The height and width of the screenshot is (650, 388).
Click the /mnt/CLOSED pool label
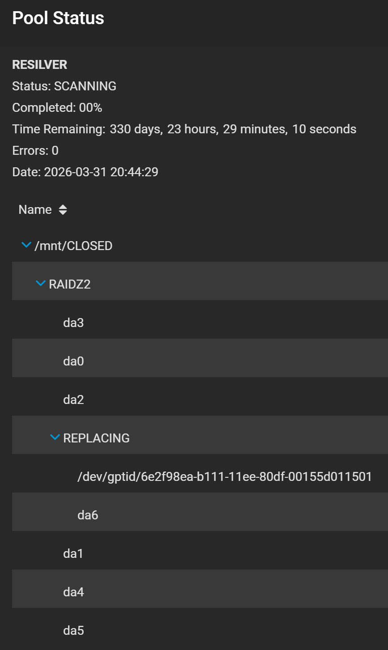[x=73, y=246]
